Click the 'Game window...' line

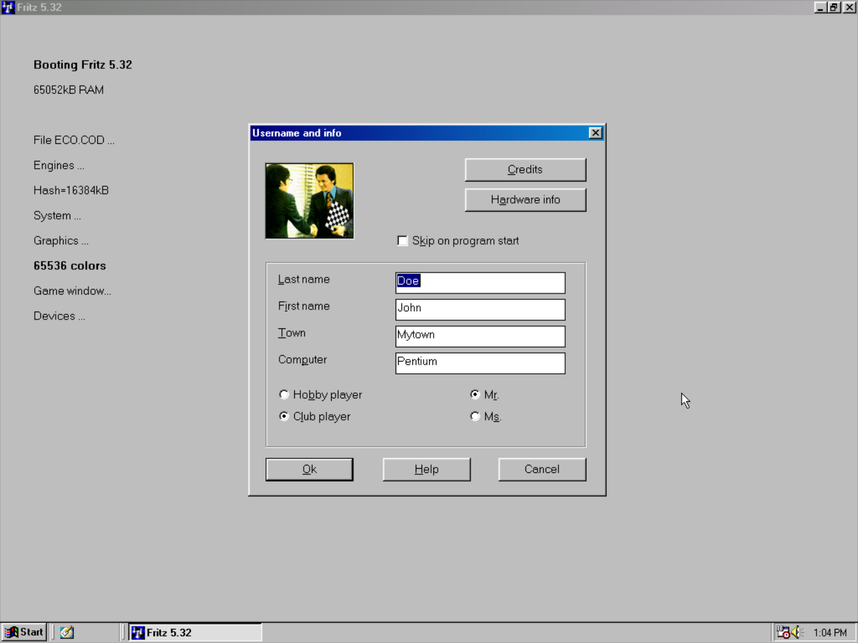tap(72, 291)
